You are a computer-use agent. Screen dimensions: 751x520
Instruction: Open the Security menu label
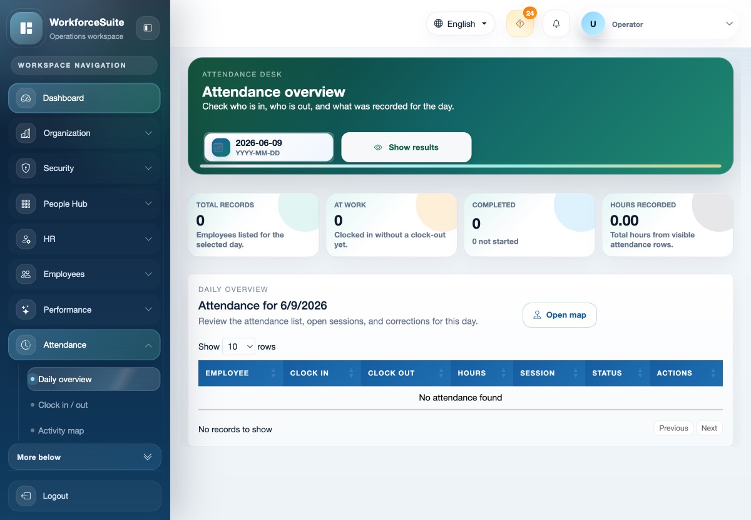point(59,169)
